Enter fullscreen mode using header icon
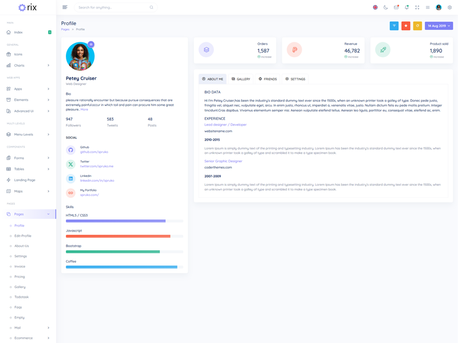 tap(417, 7)
